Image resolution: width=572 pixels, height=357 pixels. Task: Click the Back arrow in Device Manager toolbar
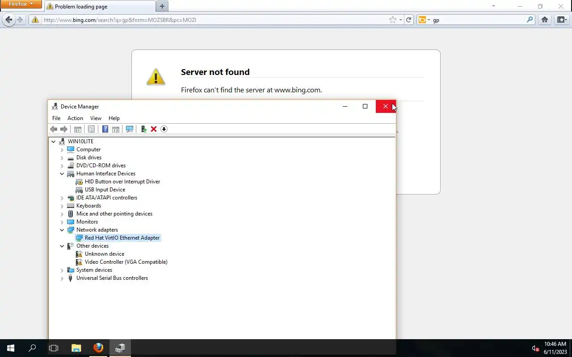point(54,129)
